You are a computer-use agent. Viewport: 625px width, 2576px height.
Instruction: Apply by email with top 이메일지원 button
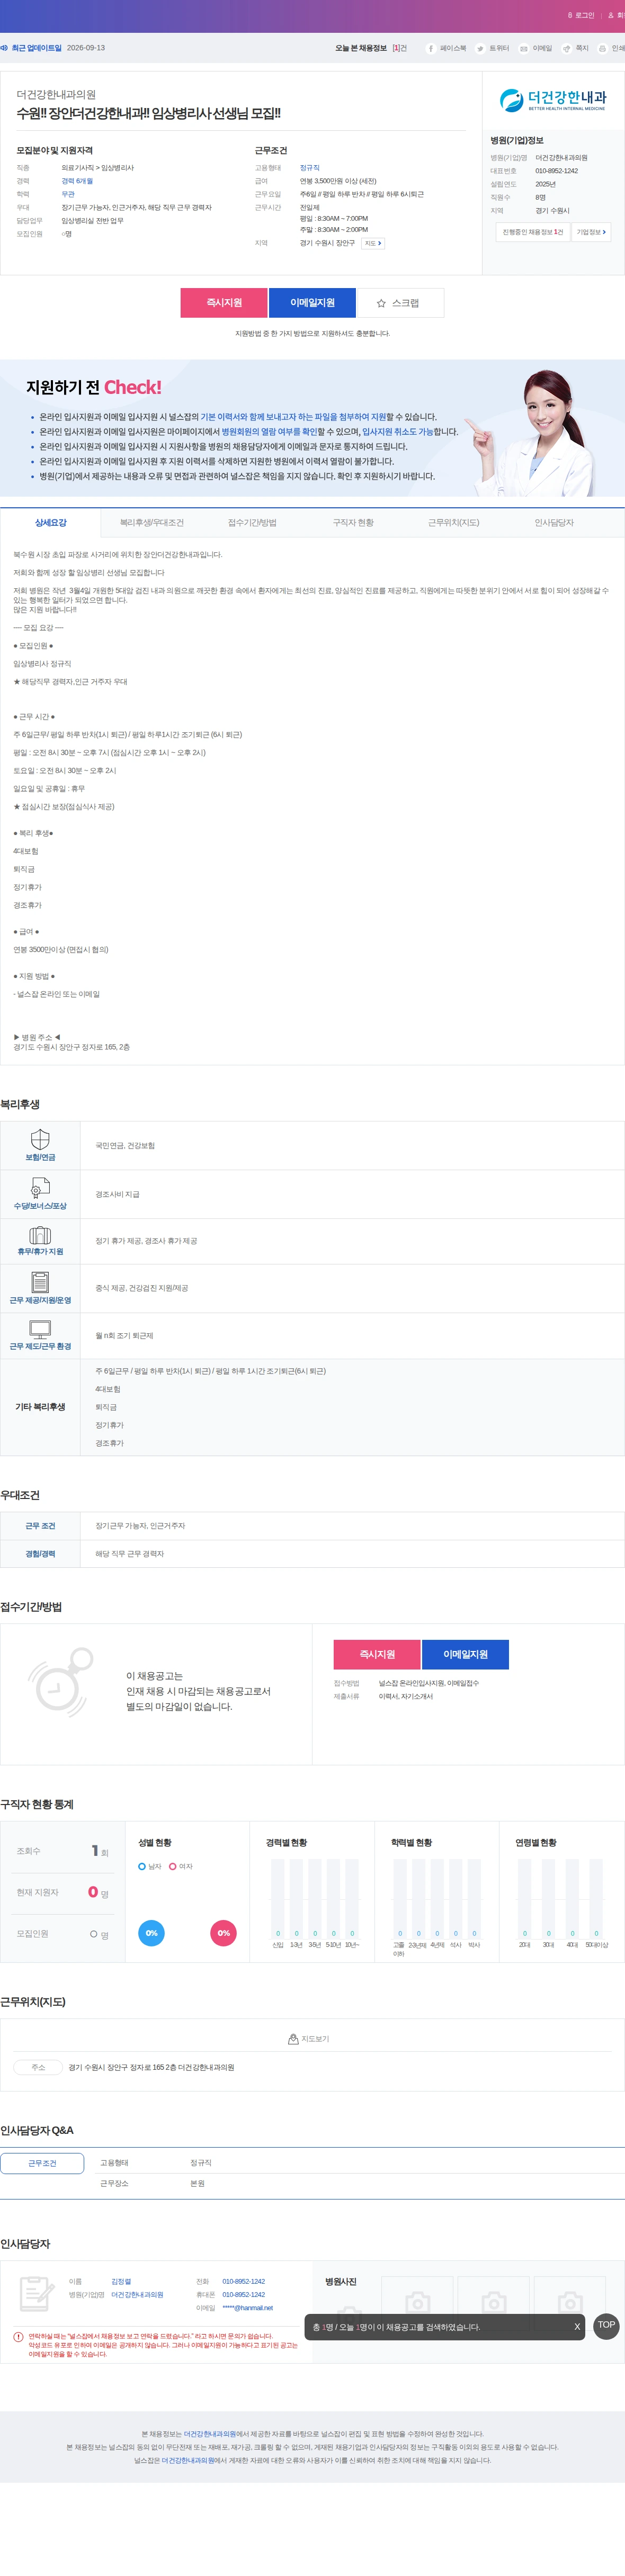(x=312, y=302)
